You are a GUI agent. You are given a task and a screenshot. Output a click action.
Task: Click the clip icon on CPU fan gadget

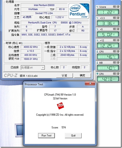coord(115,73)
